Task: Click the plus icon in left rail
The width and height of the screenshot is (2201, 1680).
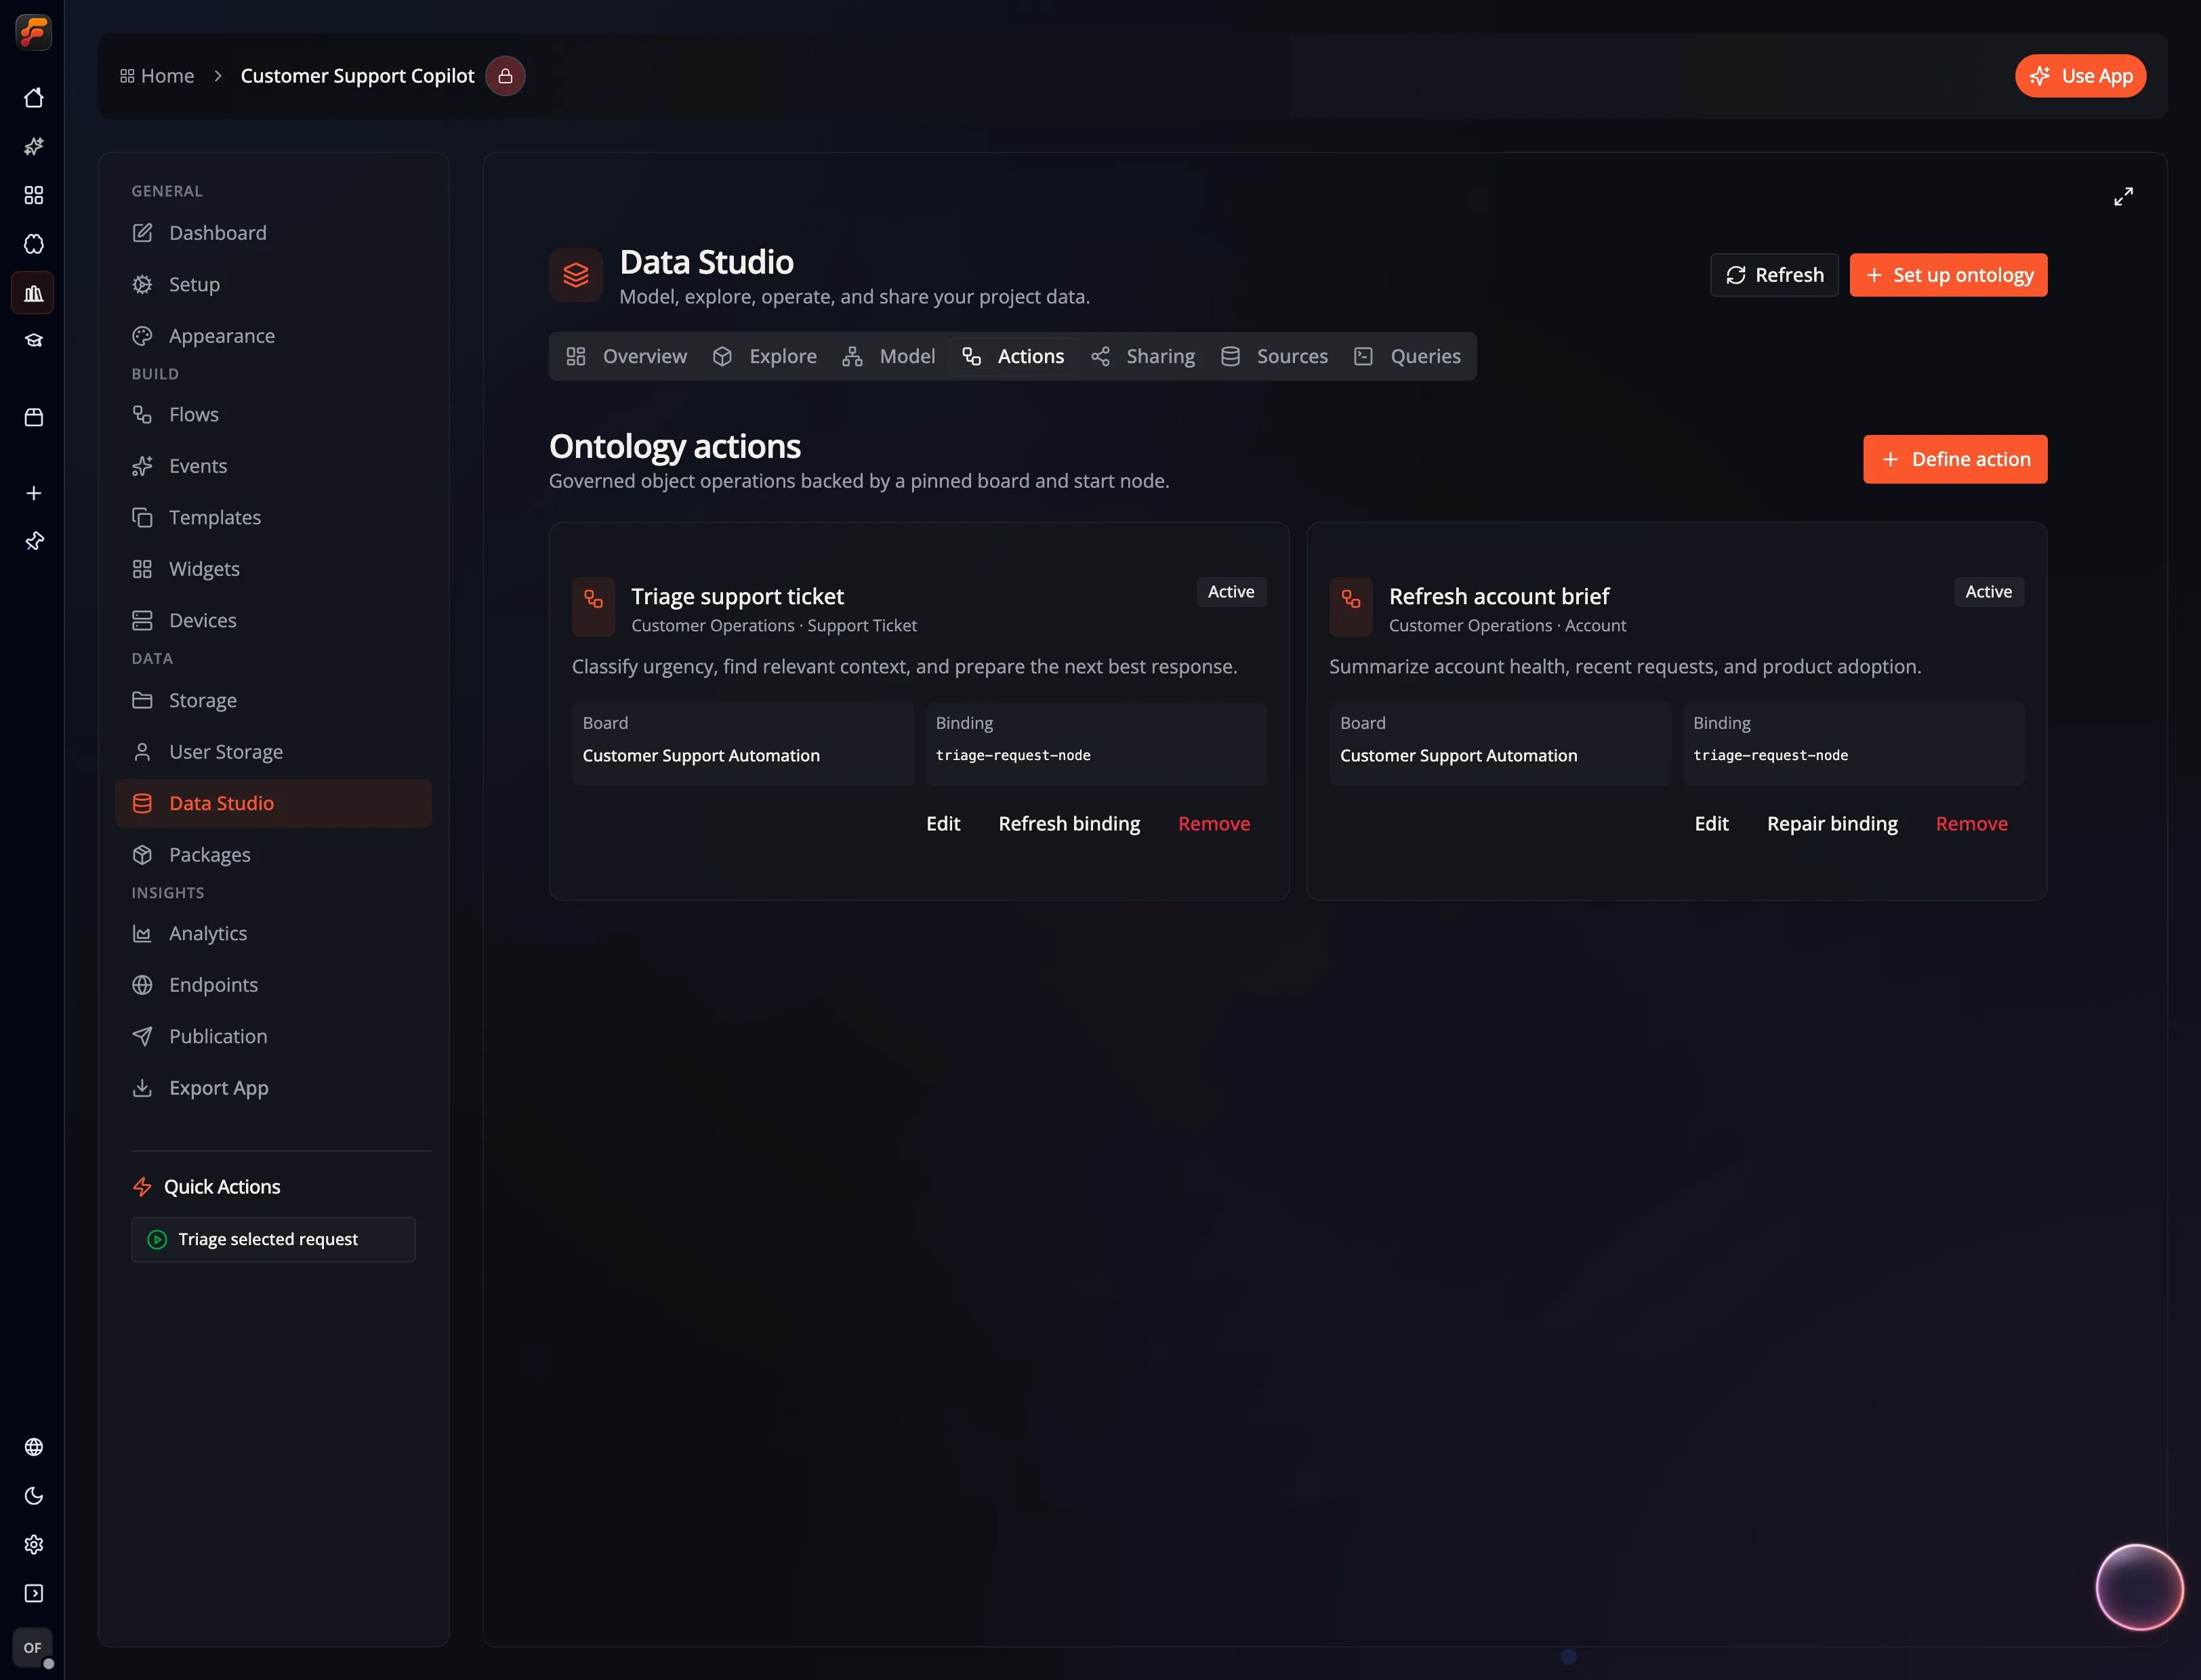Action: point(33,493)
